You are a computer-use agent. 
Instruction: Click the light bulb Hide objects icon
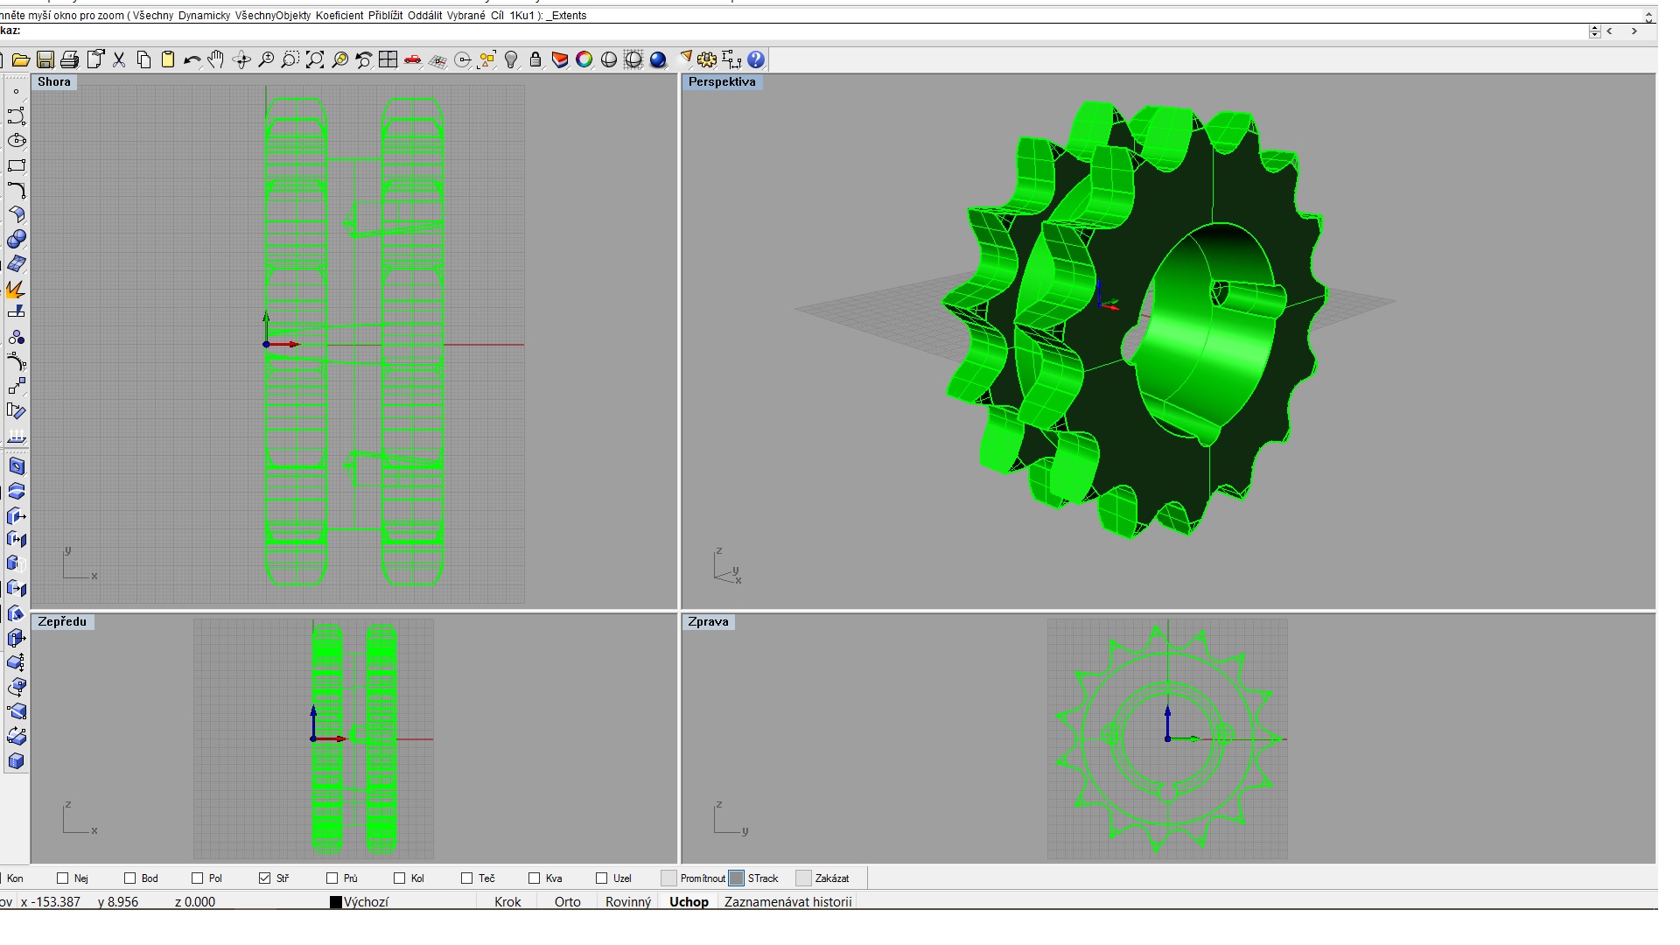pyautogui.click(x=511, y=59)
